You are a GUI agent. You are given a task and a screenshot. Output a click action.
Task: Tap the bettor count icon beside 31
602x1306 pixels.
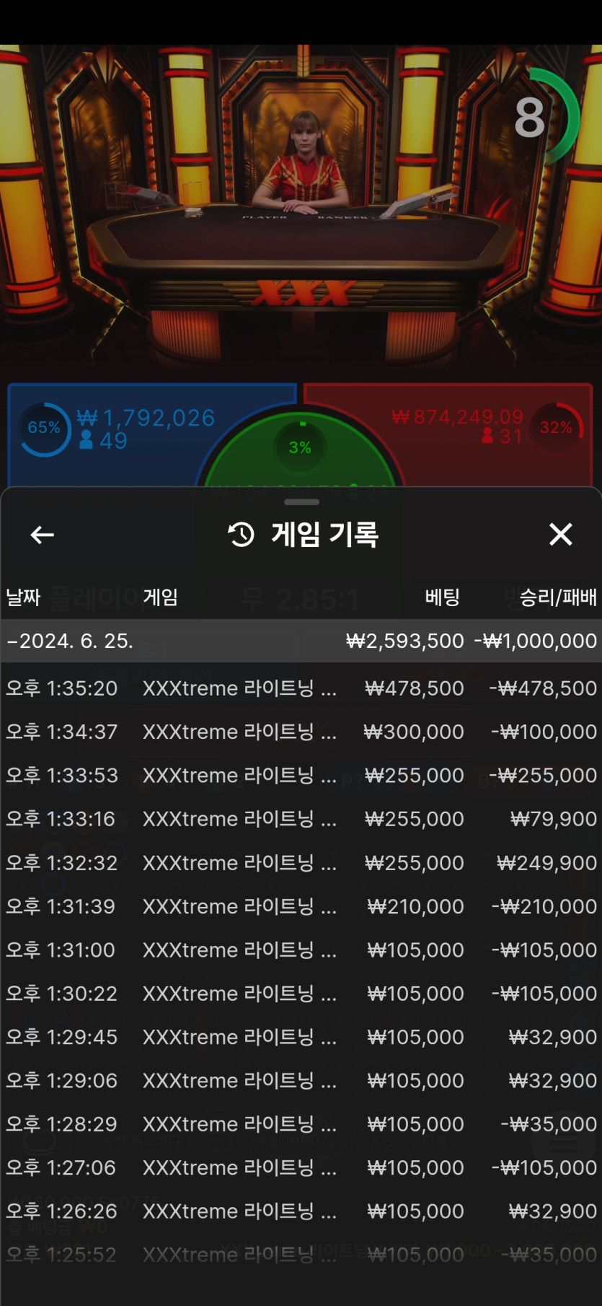tap(488, 436)
